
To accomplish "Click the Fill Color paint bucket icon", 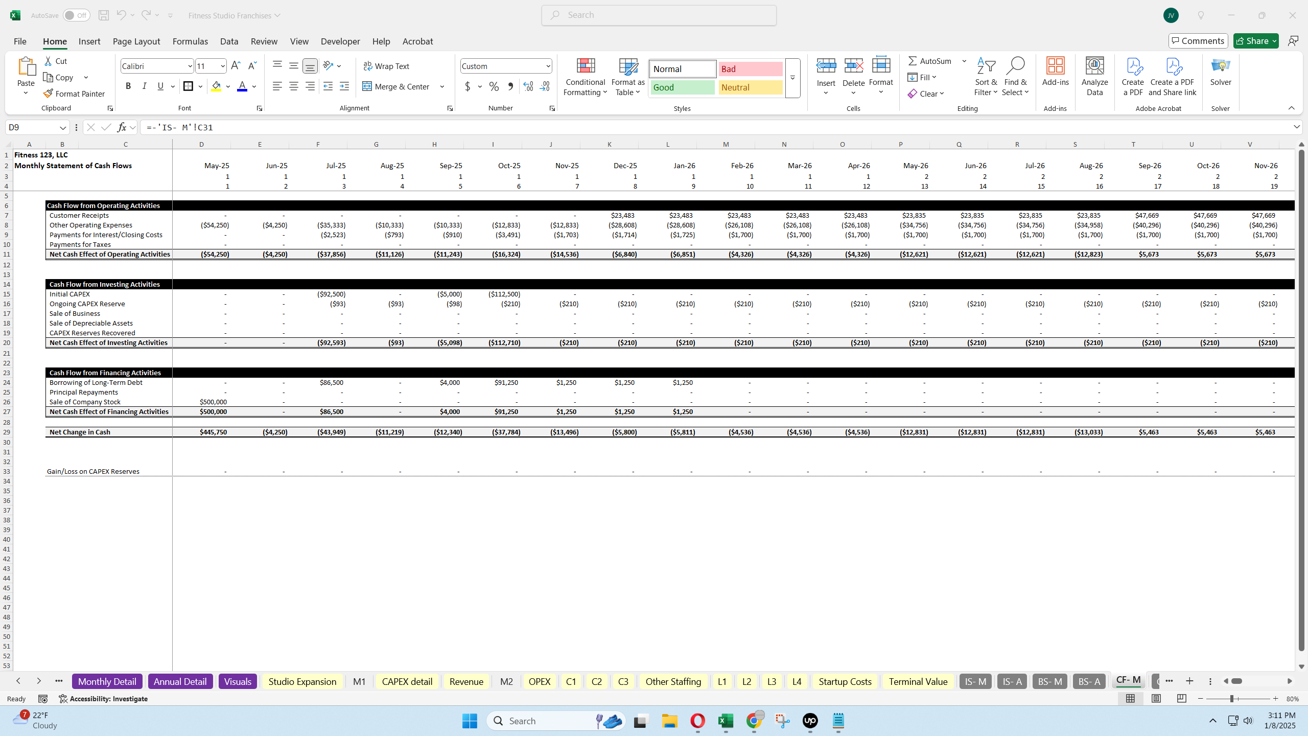I will (217, 86).
